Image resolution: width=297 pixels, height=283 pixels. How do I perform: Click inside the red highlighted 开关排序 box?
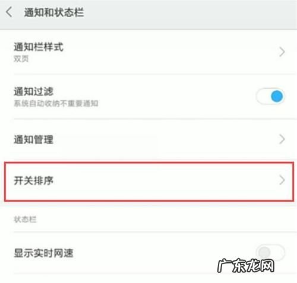click(149, 182)
